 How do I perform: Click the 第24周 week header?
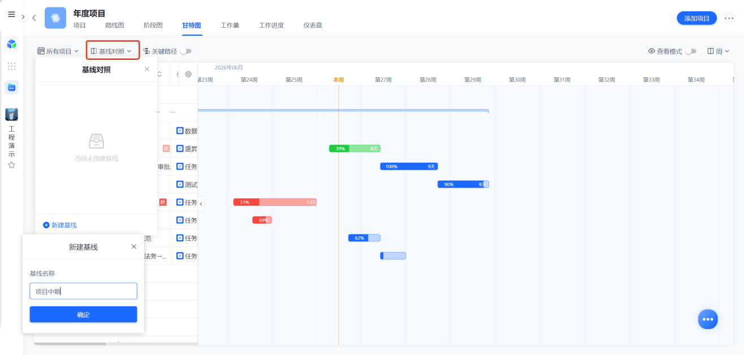[x=249, y=80]
